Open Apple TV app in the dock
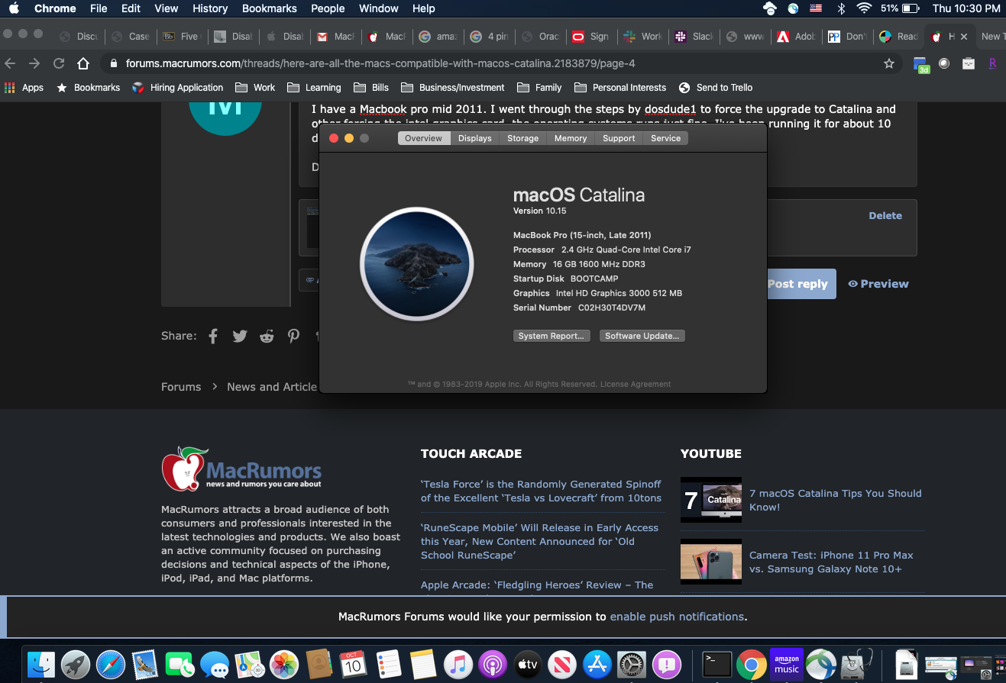 pyautogui.click(x=528, y=665)
